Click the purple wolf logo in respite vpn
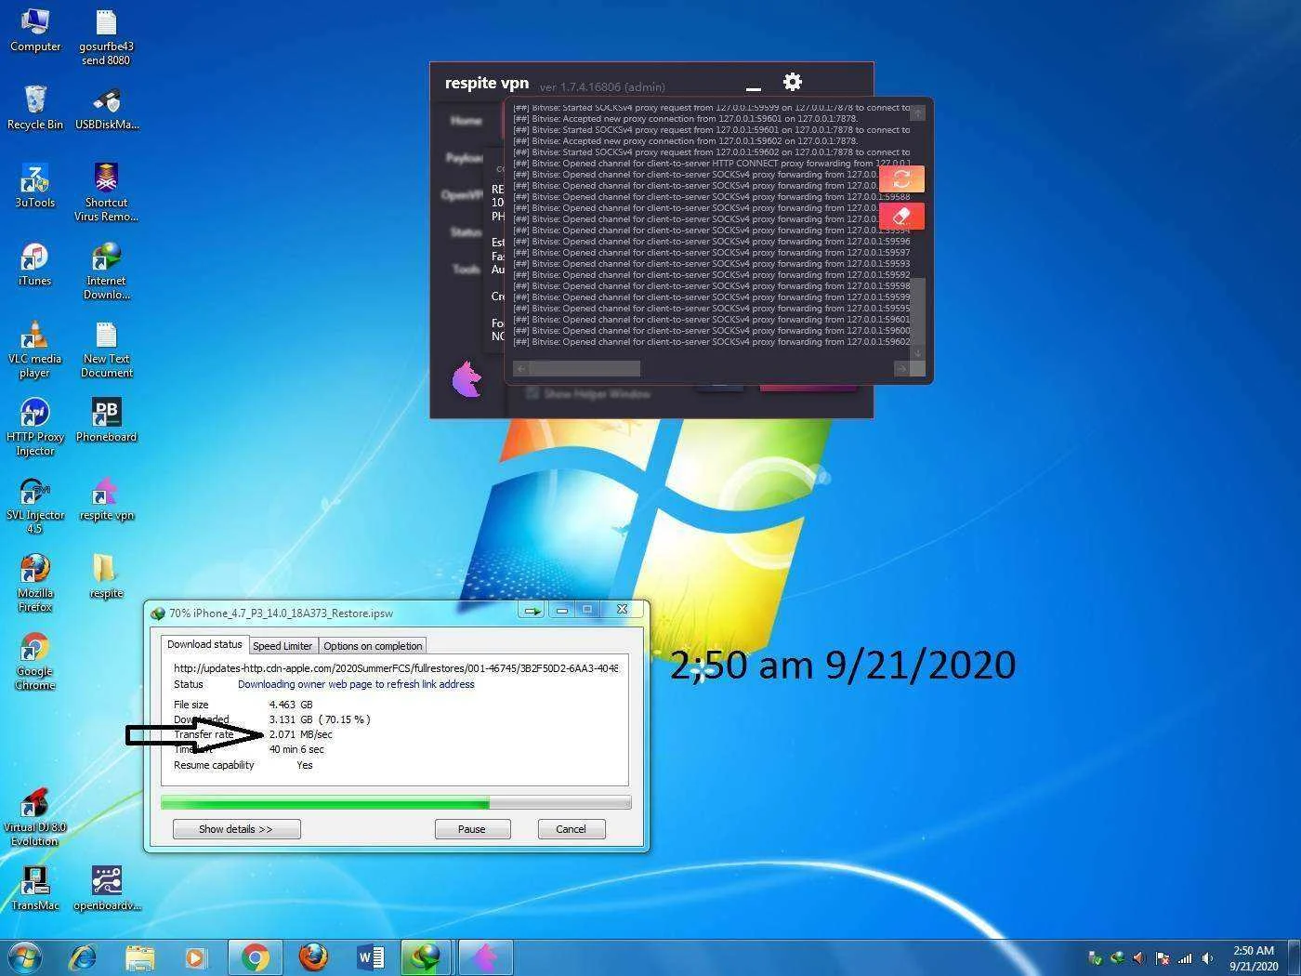This screenshot has height=976, width=1301. pos(467,379)
